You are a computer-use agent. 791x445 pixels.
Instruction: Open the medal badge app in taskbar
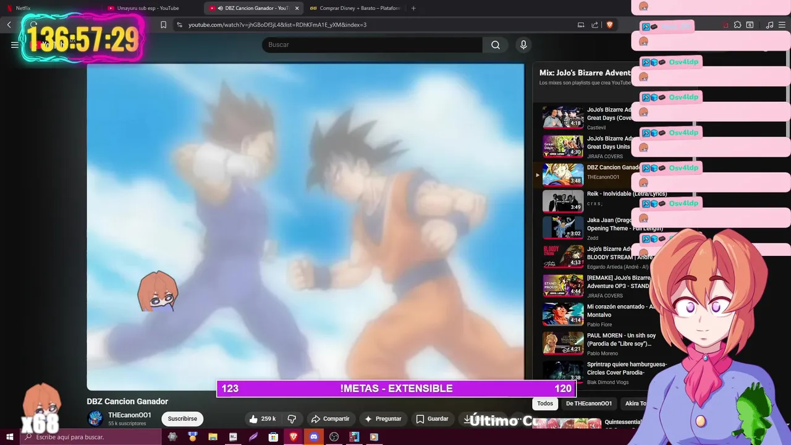tap(193, 437)
